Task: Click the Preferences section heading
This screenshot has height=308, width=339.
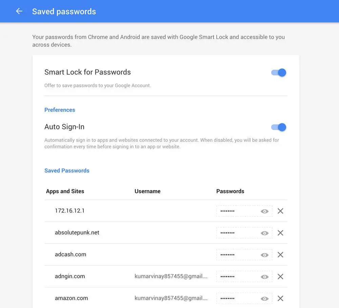Action: click(60, 110)
